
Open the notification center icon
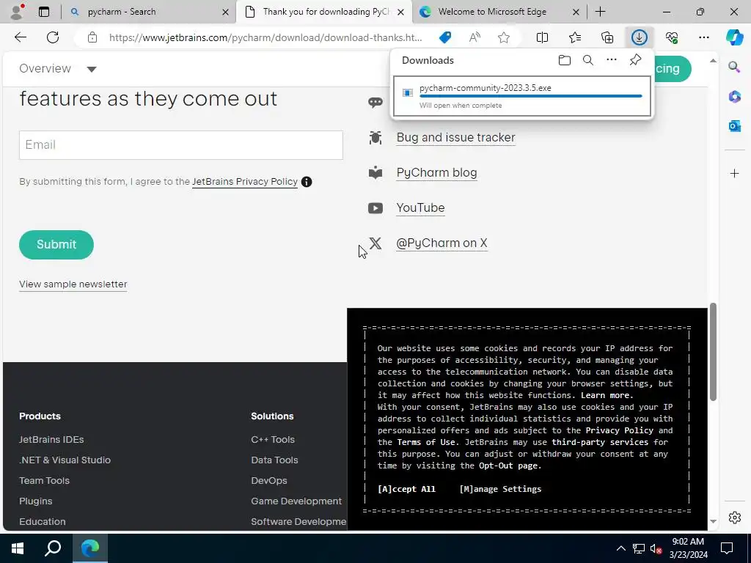click(727, 548)
